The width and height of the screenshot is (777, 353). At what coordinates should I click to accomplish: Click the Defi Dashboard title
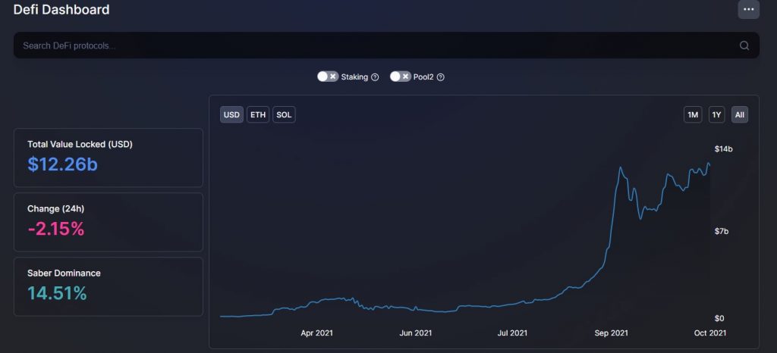61,10
